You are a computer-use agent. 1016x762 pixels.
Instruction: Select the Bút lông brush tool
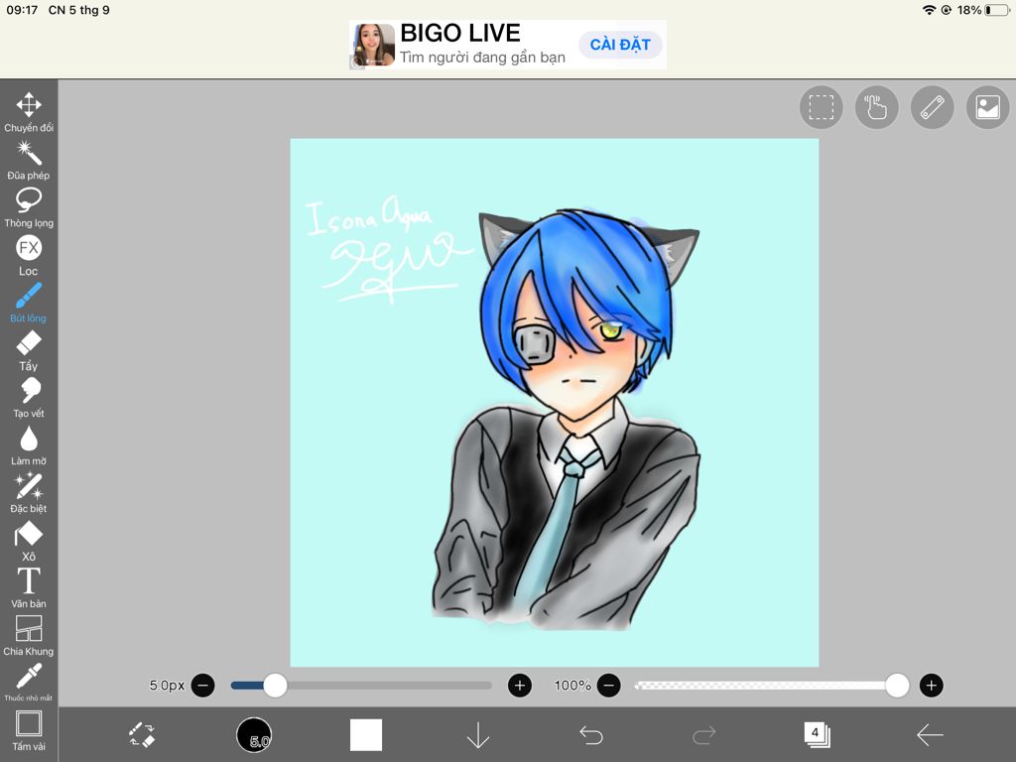[29, 303]
